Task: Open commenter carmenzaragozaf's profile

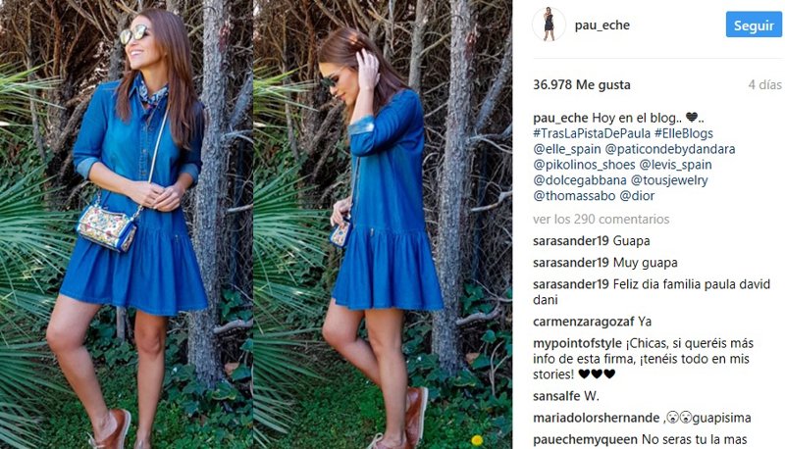Action: pos(584,322)
